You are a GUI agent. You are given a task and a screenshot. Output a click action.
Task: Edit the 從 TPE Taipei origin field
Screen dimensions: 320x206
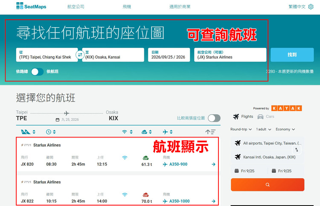(47, 55)
